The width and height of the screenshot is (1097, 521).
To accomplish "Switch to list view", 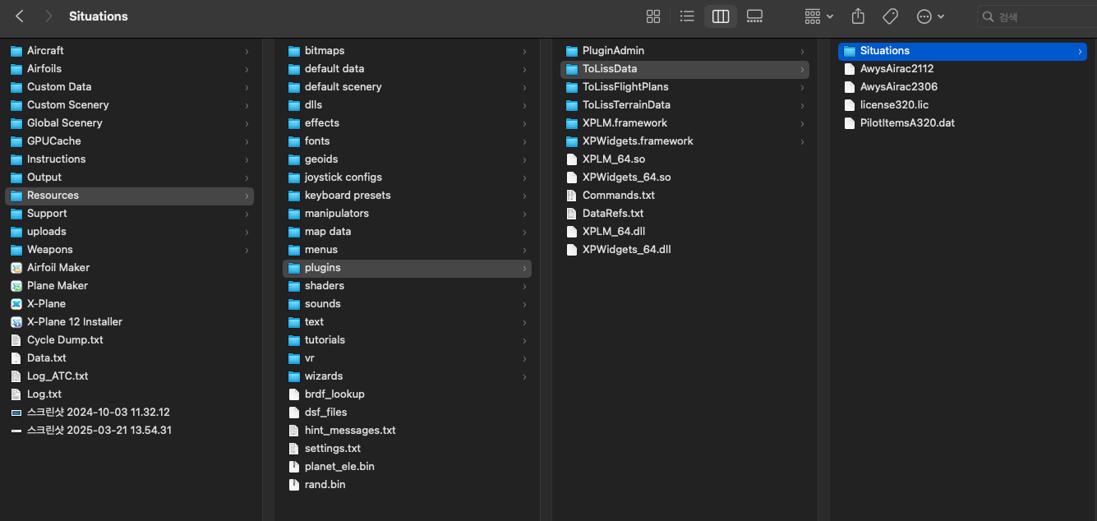I will coord(687,16).
